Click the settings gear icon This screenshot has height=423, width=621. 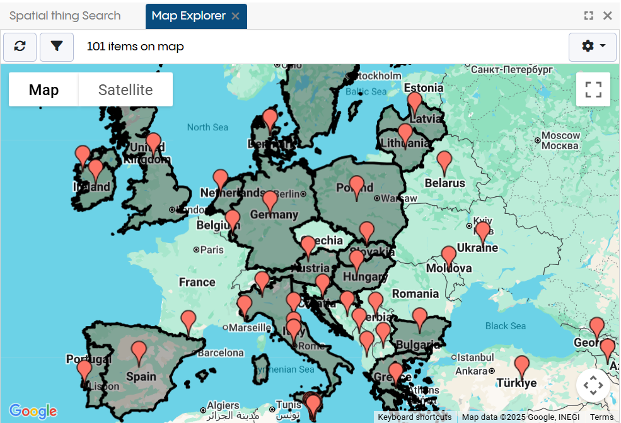click(588, 47)
